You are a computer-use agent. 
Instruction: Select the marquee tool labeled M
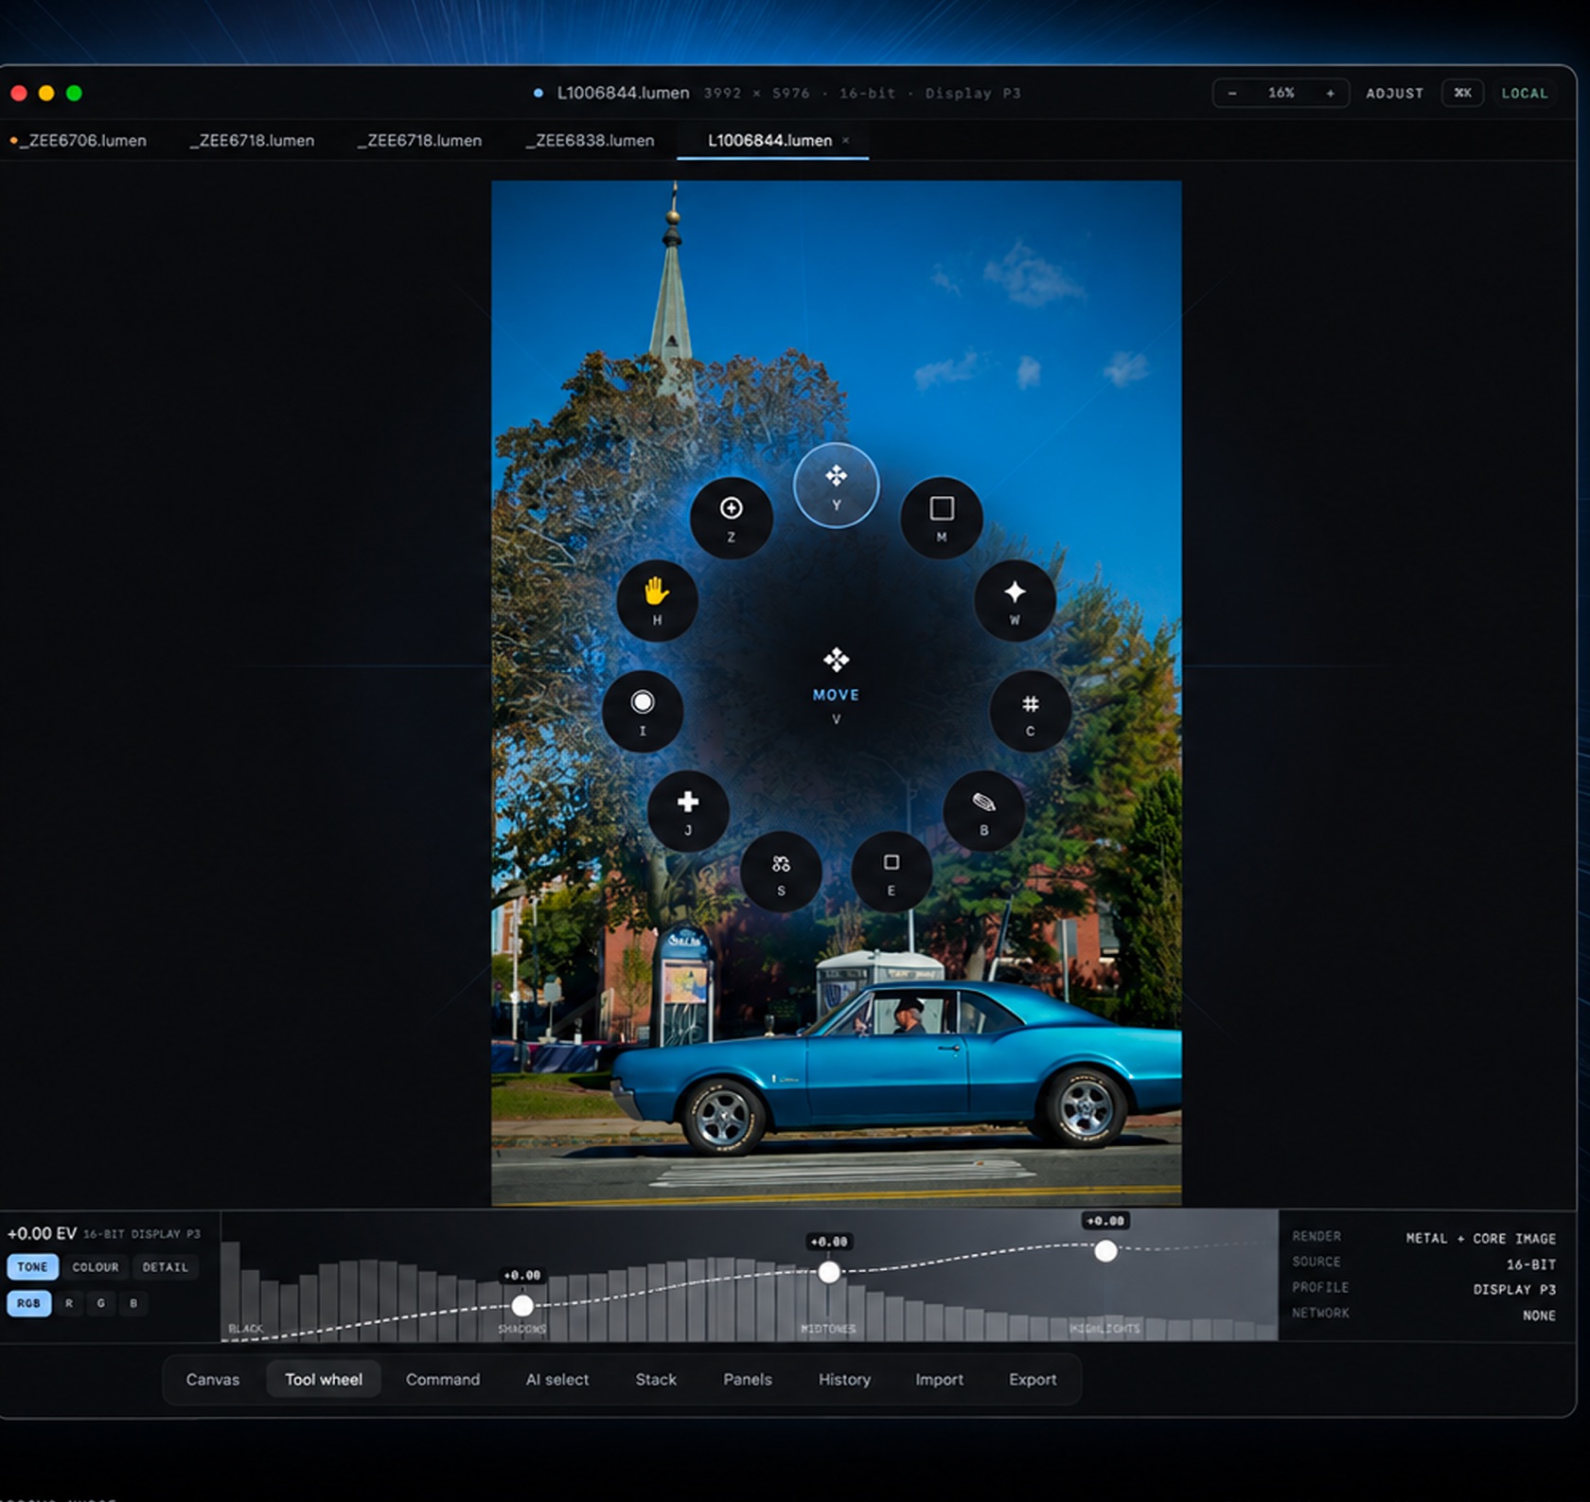(941, 518)
